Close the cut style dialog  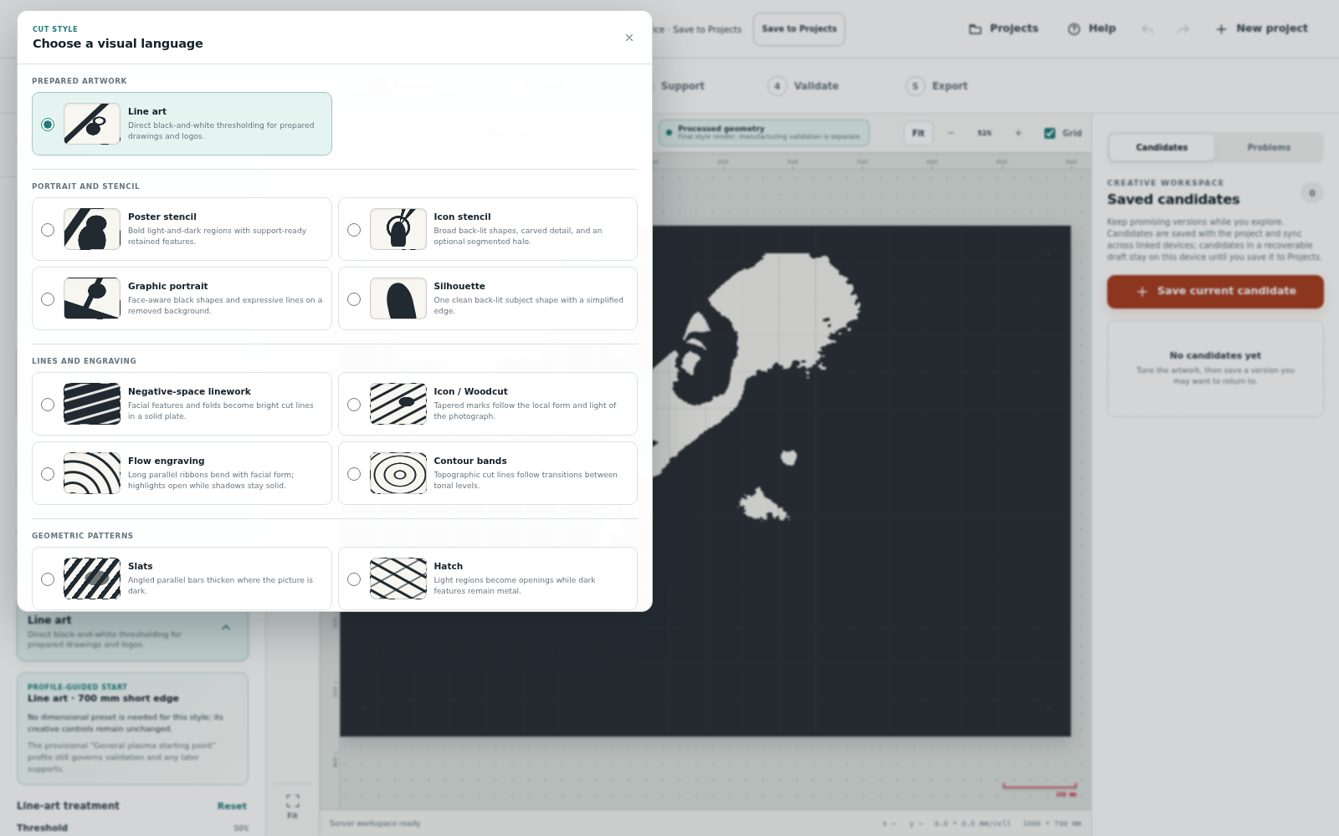[629, 38]
